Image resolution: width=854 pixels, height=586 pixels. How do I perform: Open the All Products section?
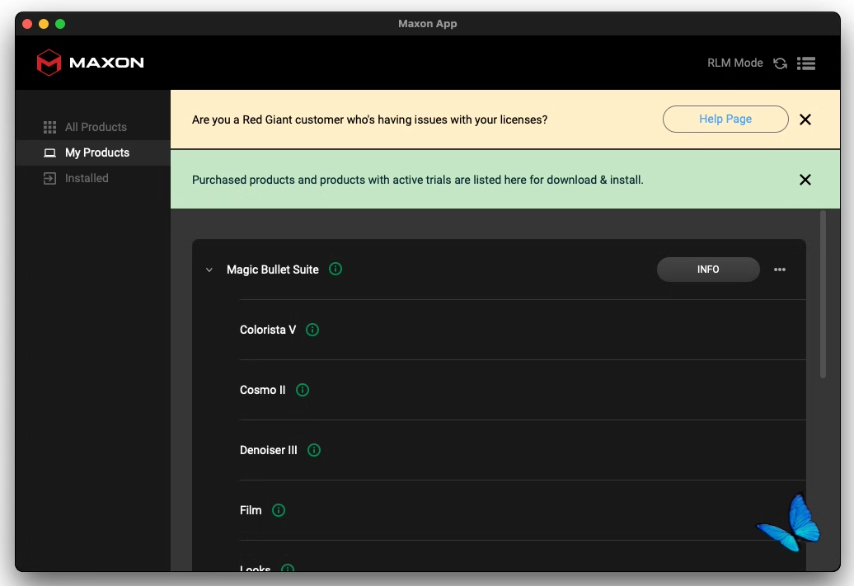pos(96,127)
